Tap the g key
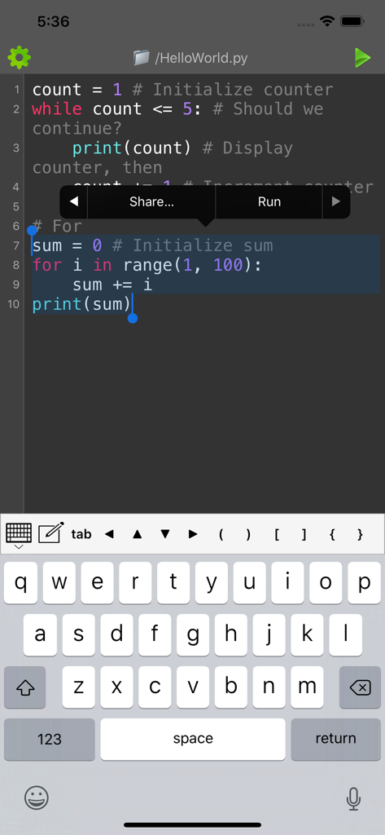Screen dimensions: 385x835 (192, 634)
